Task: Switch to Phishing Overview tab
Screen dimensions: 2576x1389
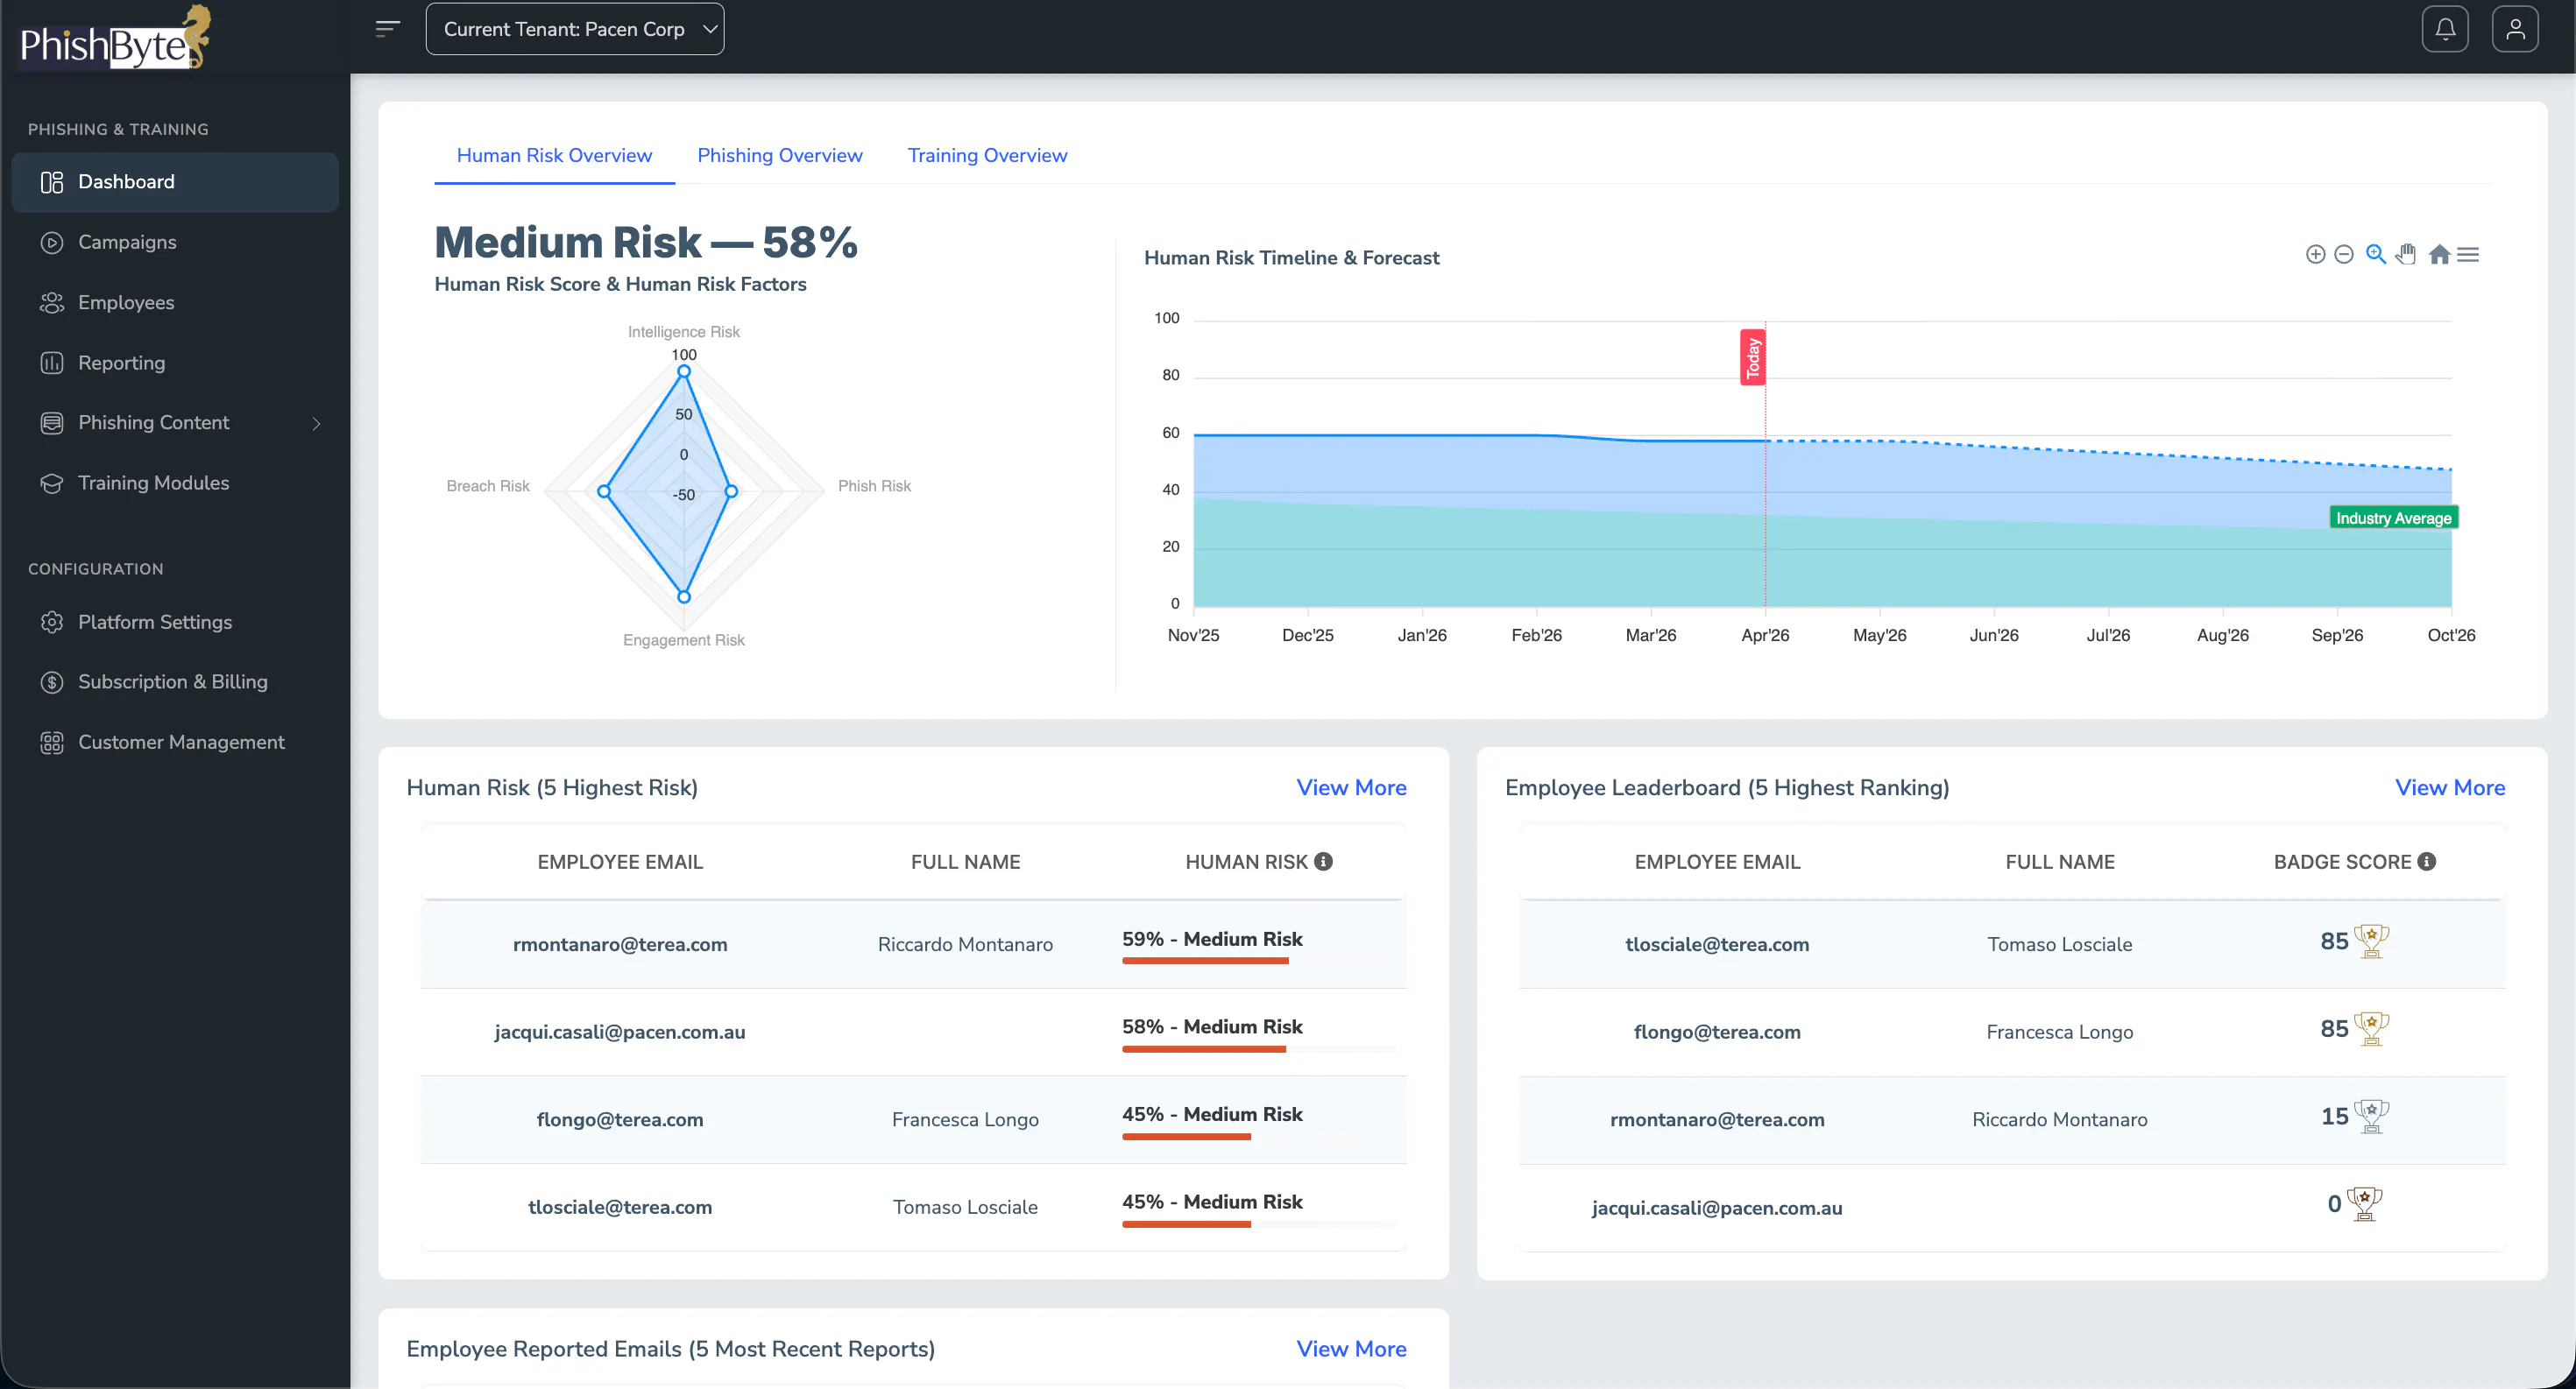Action: click(x=780, y=156)
